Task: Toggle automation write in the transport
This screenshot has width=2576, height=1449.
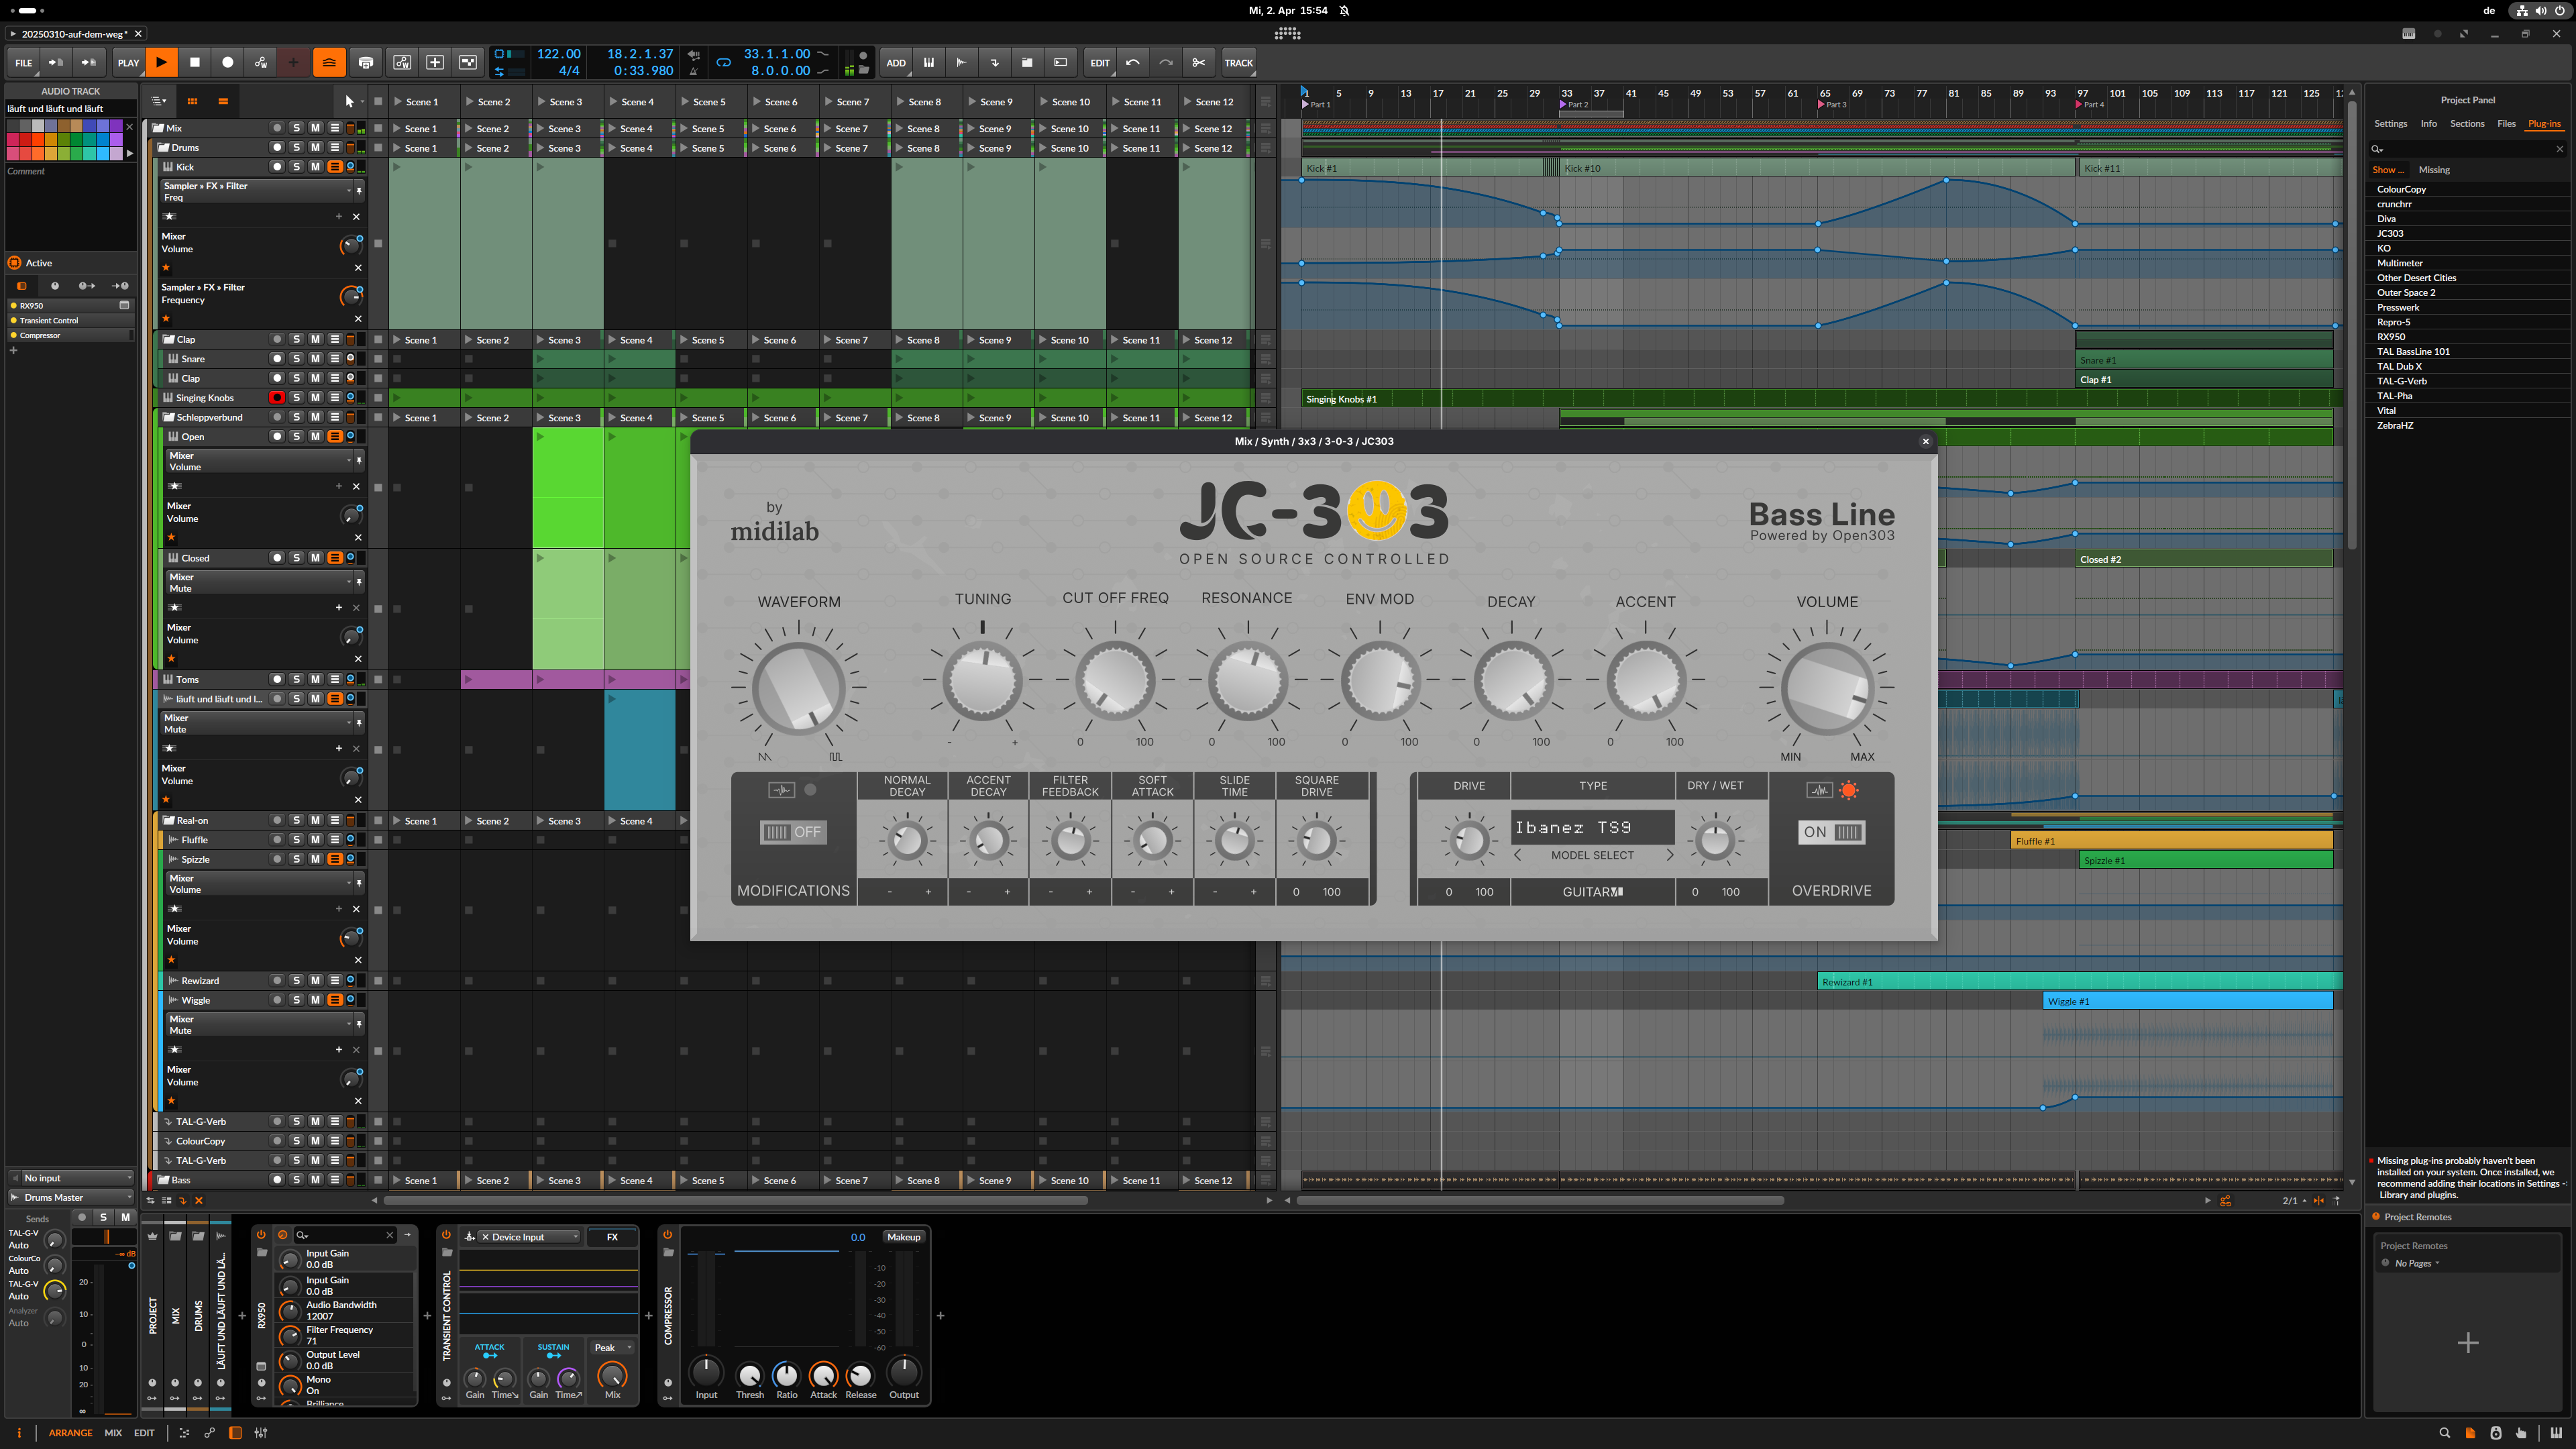Action: point(261,62)
